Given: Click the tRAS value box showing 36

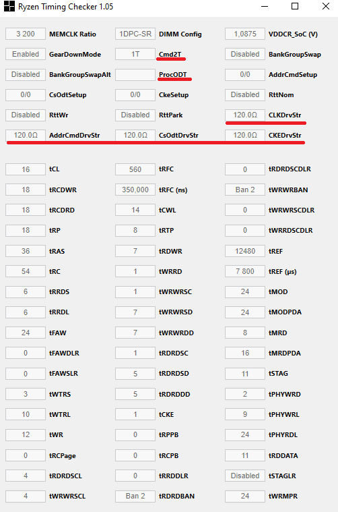Looking at the screenshot, I should click(26, 251).
